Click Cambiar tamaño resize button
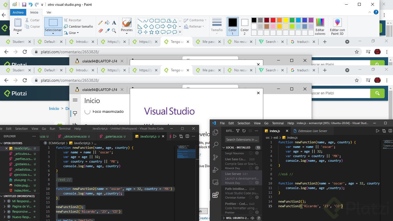Screen dimensions: 393x221 (x=78, y=26)
